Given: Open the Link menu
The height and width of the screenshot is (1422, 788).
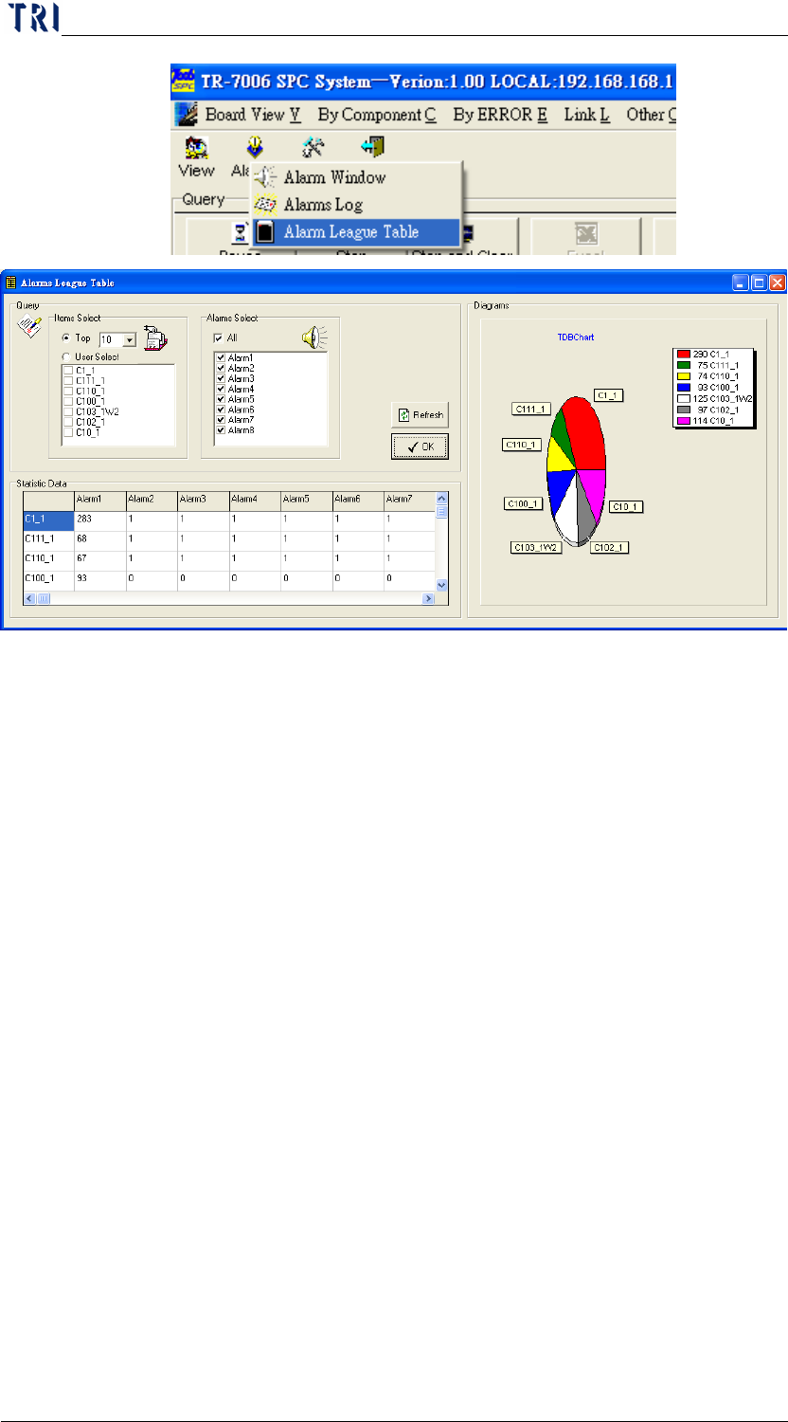Looking at the screenshot, I should 586,115.
